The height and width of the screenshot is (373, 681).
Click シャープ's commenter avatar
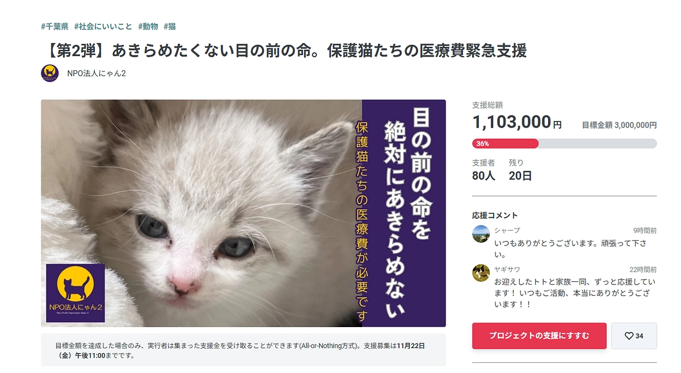[481, 234]
